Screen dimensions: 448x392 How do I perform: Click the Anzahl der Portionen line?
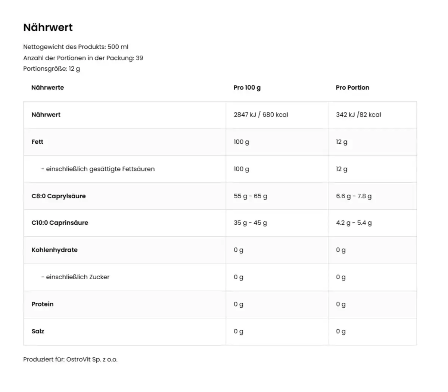[83, 58]
